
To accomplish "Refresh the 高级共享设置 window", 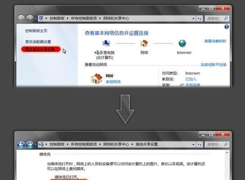I will click(200, 144).
